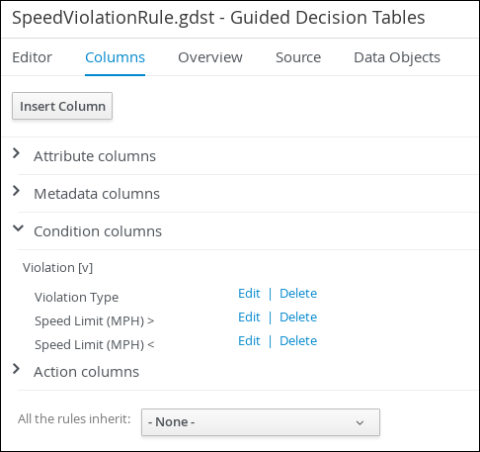Click the Insert Column button
The width and height of the screenshot is (480, 452).
pos(62,106)
